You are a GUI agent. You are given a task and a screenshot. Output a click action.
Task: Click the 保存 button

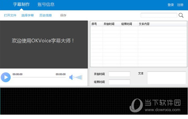63,15
